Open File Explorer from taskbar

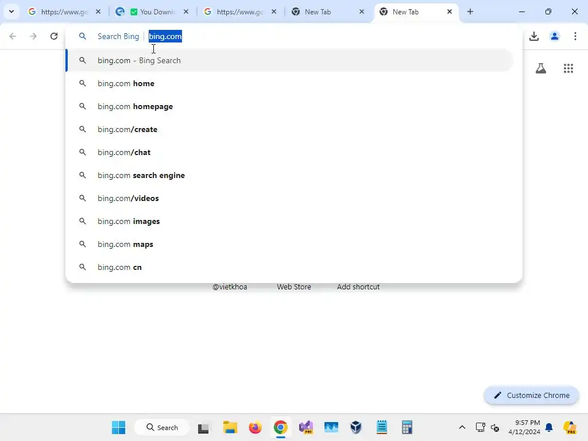coord(230,427)
